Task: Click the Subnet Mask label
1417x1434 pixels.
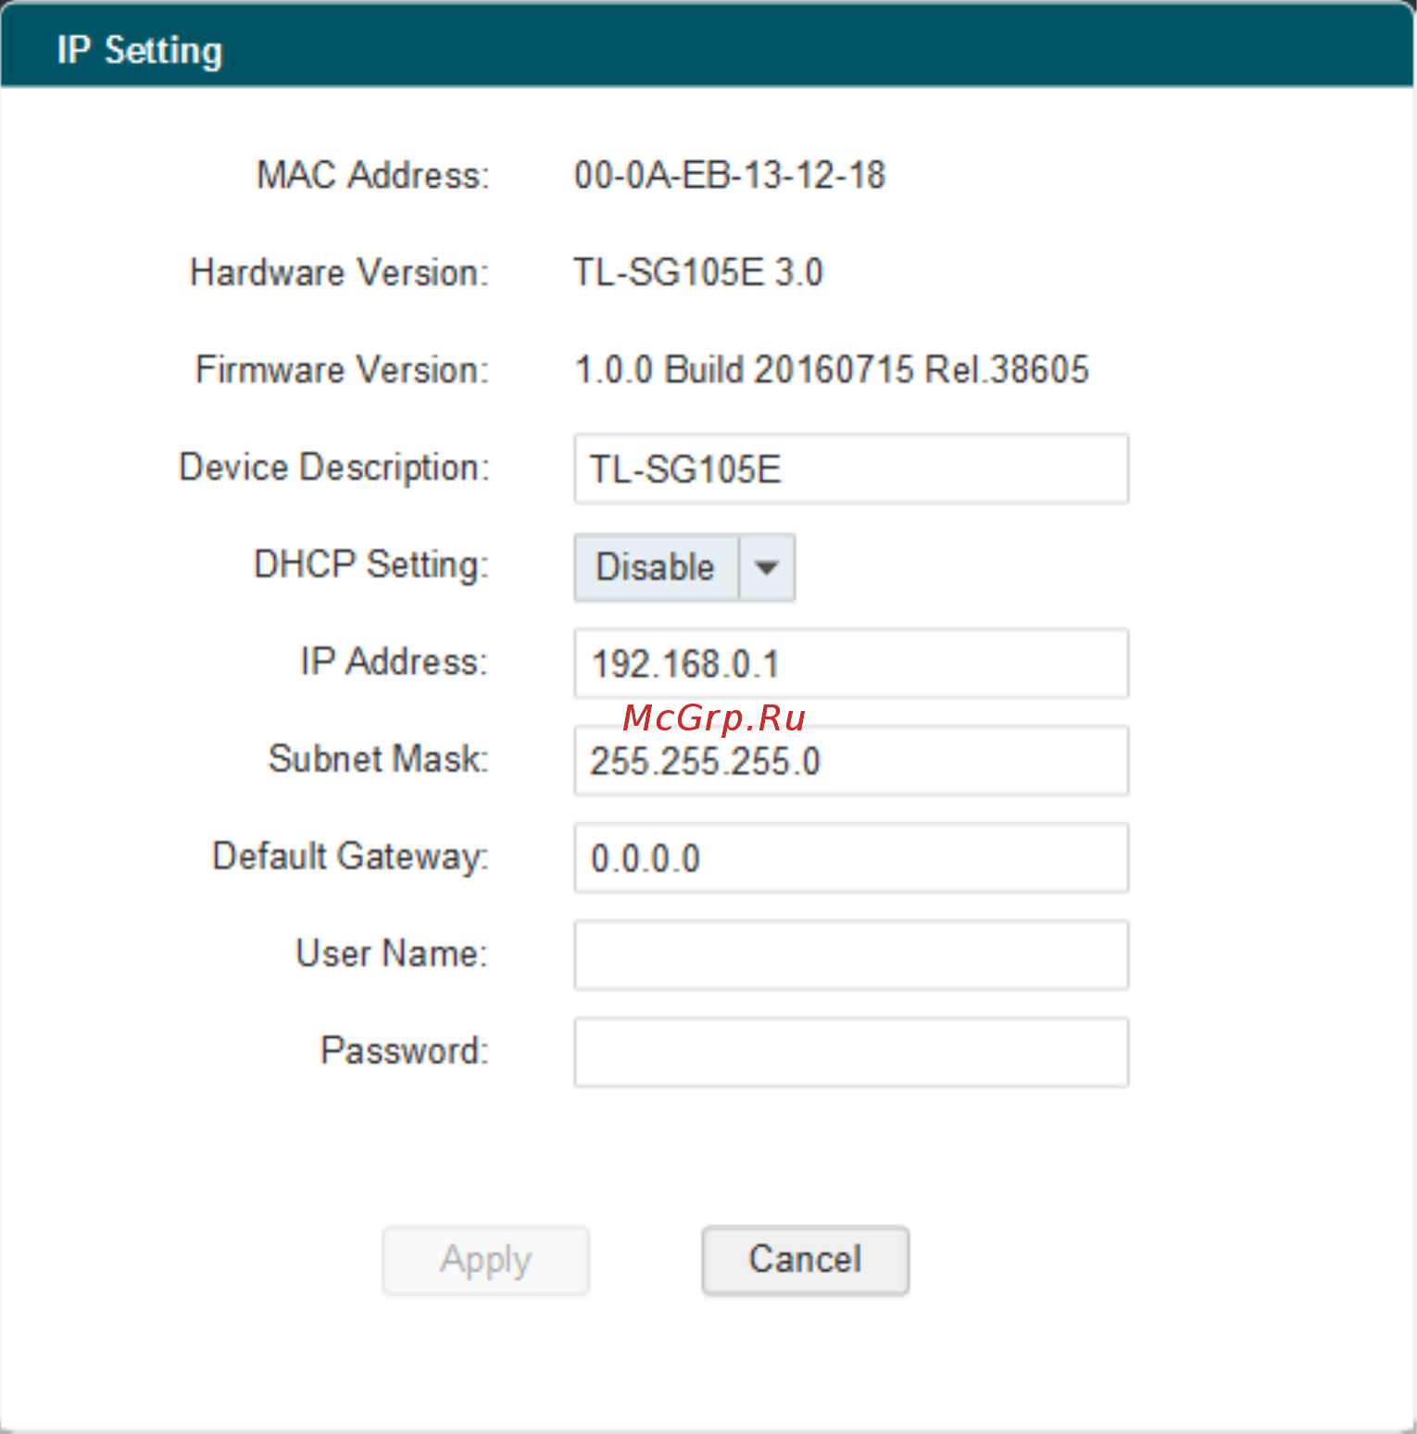Action: tap(378, 758)
